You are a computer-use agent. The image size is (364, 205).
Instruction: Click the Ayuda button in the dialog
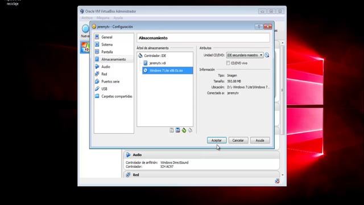coord(260,141)
